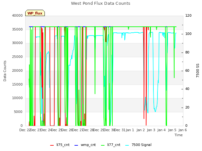Click the Jan 4 date label
The image size is (202, 151).
(x=161, y=130)
